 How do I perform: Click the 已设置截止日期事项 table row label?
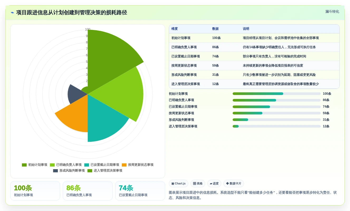click(186, 57)
